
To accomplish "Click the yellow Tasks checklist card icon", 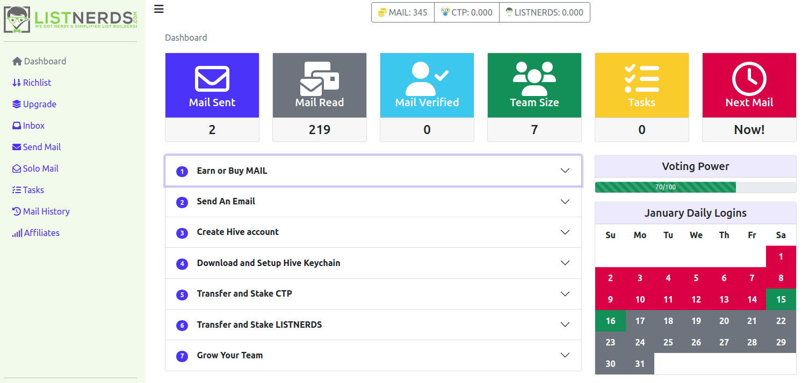I will pos(642,78).
